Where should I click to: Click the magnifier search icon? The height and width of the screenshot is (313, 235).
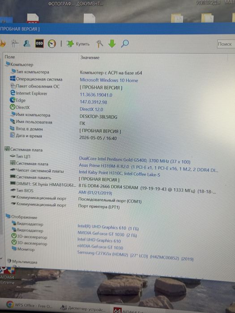click(x=125, y=43)
